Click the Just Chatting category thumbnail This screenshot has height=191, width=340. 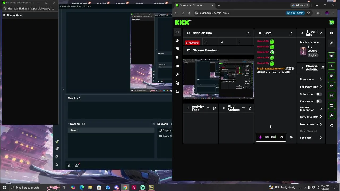pyautogui.click(x=303, y=51)
